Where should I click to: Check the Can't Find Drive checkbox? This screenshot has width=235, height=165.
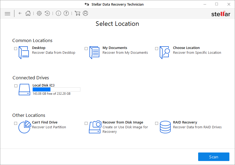(15, 123)
